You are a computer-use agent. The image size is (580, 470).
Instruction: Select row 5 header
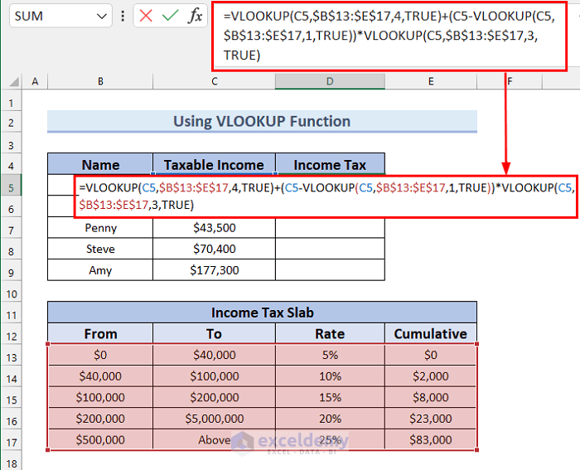pyautogui.click(x=11, y=187)
